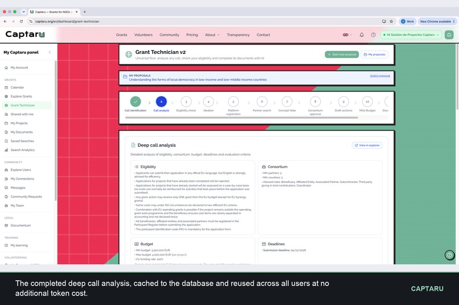Open the Grants menu item
This screenshot has width=459, height=305.
pos(121,35)
